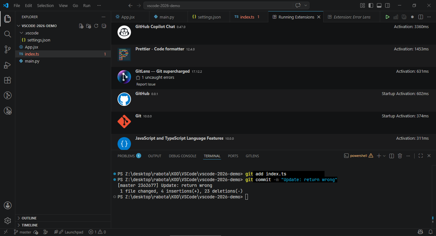Open notifications bell in the status bar
This screenshot has width=436, height=236.
pyautogui.click(x=430, y=232)
